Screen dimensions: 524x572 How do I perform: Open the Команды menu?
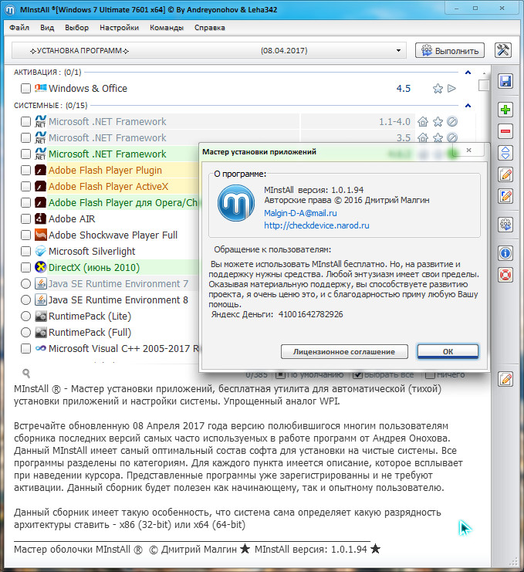pos(166,27)
